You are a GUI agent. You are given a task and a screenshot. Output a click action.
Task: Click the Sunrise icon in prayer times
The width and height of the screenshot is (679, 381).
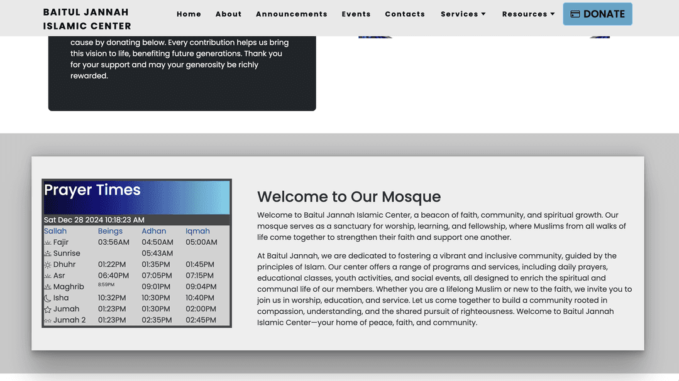[x=48, y=254]
